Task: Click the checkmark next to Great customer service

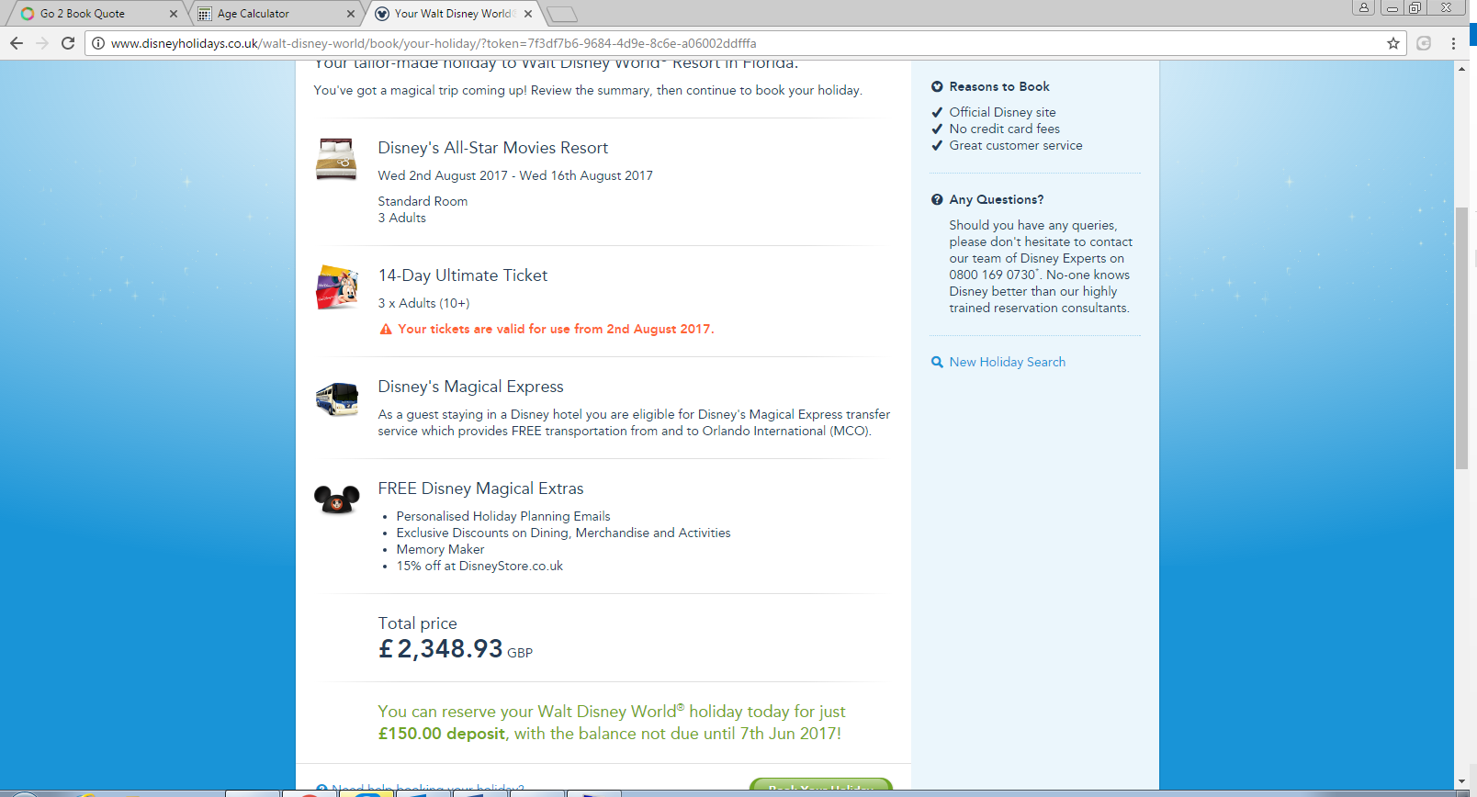Action: tap(937, 145)
